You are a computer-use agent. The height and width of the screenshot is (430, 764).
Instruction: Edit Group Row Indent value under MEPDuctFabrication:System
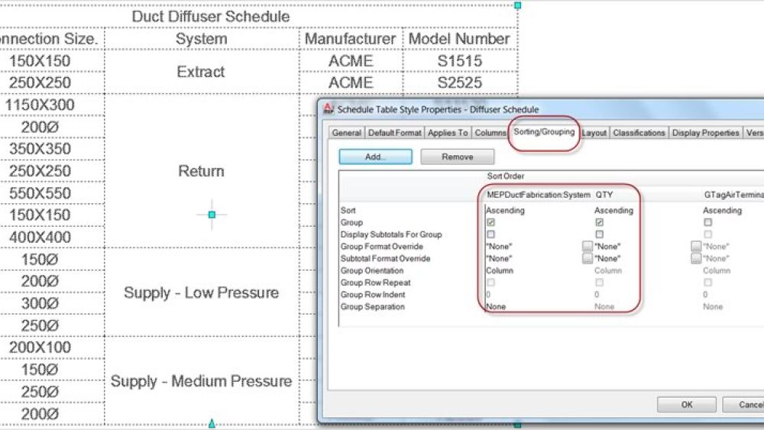pyautogui.click(x=489, y=295)
